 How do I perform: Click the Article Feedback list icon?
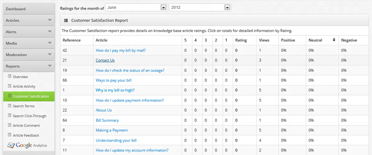[x=10, y=135]
